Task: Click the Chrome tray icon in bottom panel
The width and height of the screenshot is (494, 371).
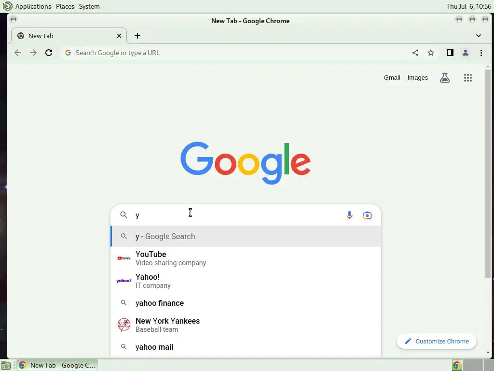Action: tap(456, 365)
